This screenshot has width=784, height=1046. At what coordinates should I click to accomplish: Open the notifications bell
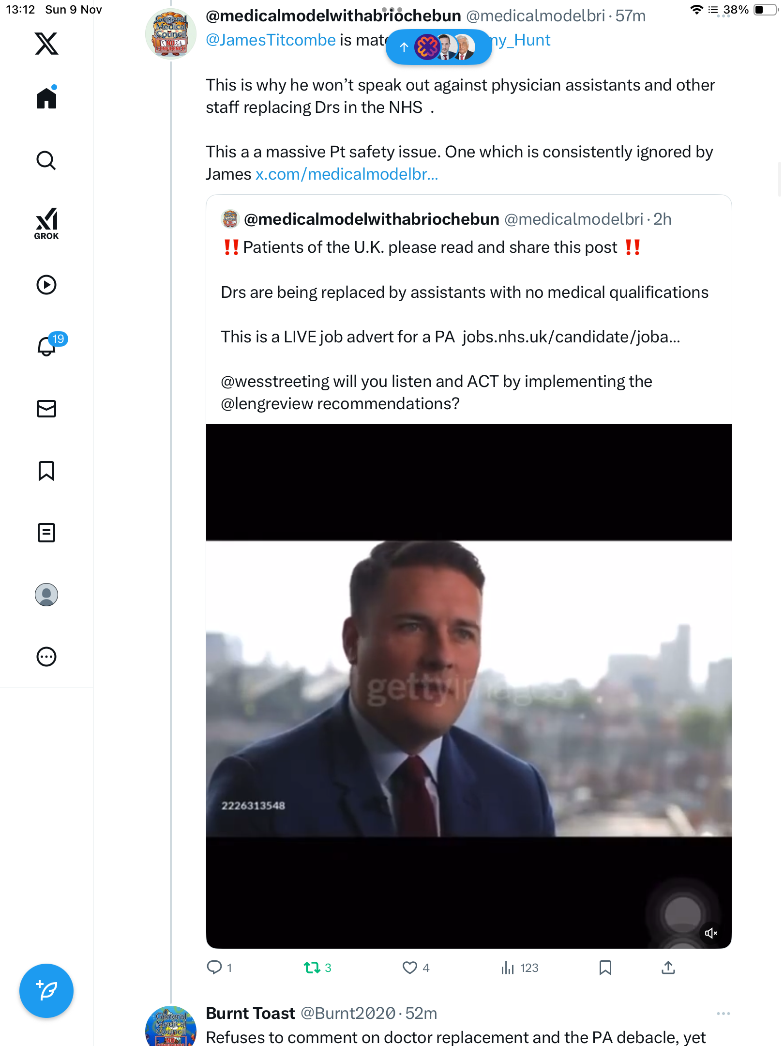pyautogui.click(x=46, y=346)
